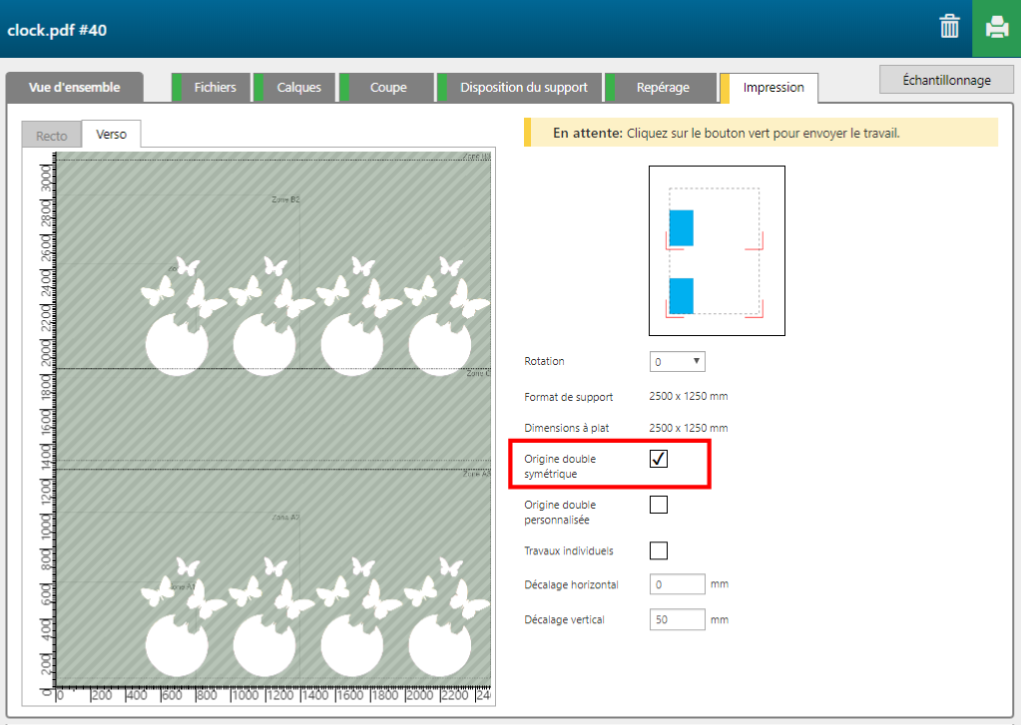Click the lower blue block in thumbnail
Viewport: 1021px width, 725px height.
(x=681, y=296)
